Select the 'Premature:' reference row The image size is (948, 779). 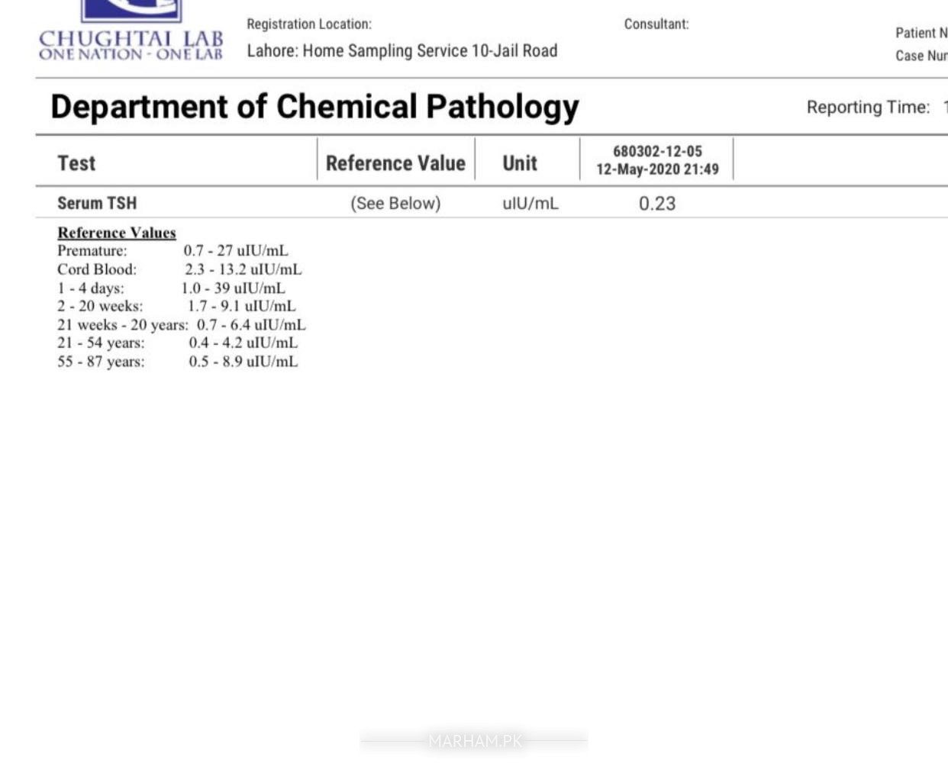[x=173, y=250]
